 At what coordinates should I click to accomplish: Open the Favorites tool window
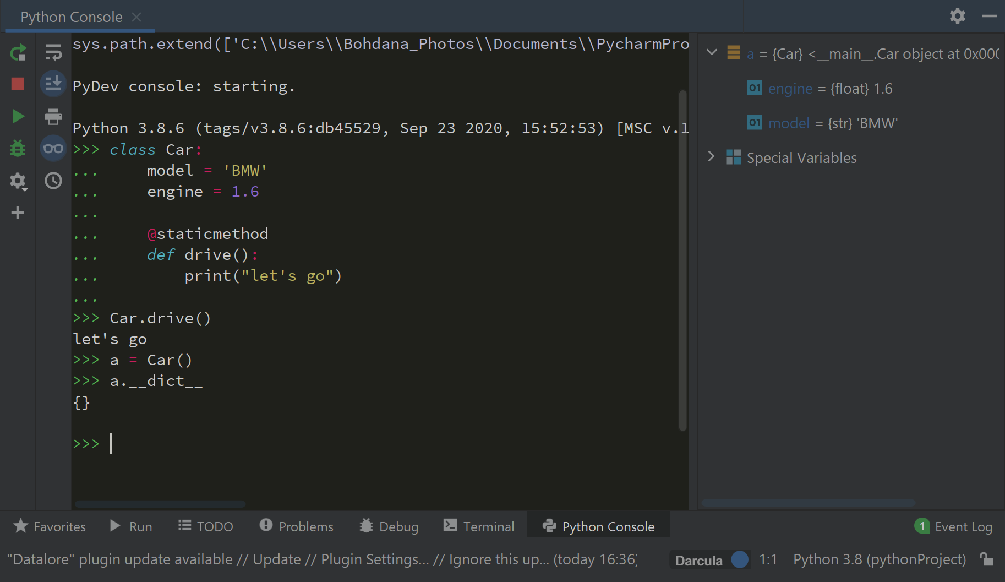coord(50,526)
